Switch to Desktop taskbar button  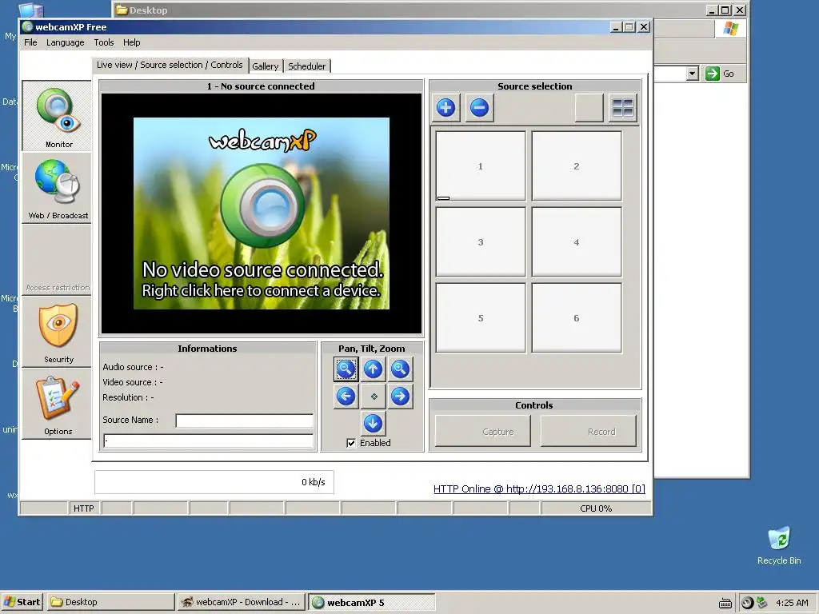(110, 602)
